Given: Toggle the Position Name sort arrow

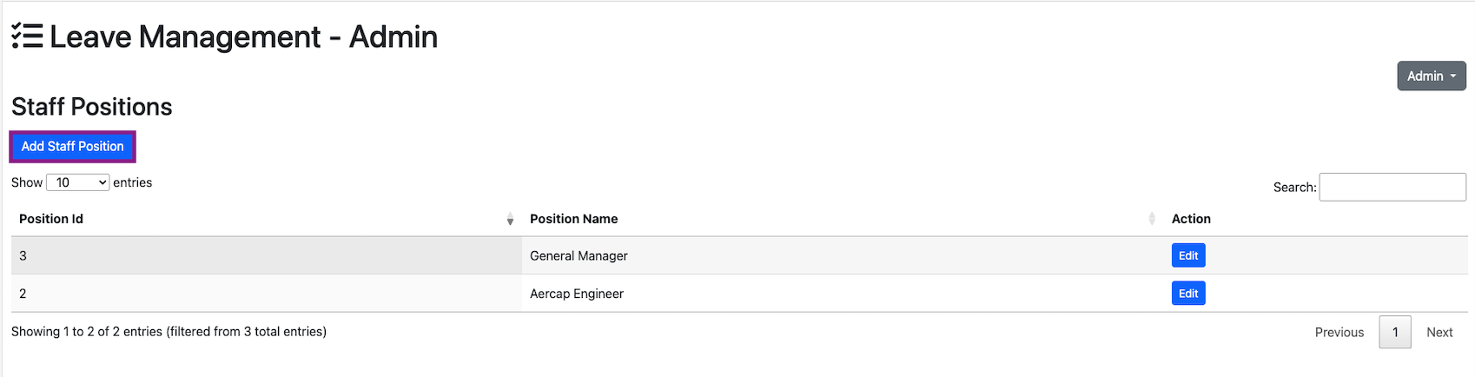Looking at the screenshot, I should point(1152,220).
